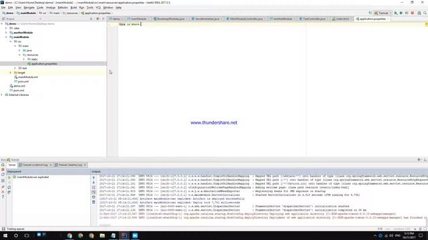This screenshot has height=240, width=428.
Task: Click the Run with Coverage icon in the top toolbar
Action: [x=407, y=13]
